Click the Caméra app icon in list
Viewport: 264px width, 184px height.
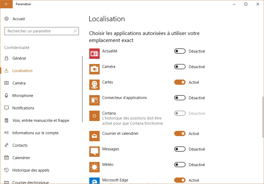pyautogui.click(x=94, y=69)
